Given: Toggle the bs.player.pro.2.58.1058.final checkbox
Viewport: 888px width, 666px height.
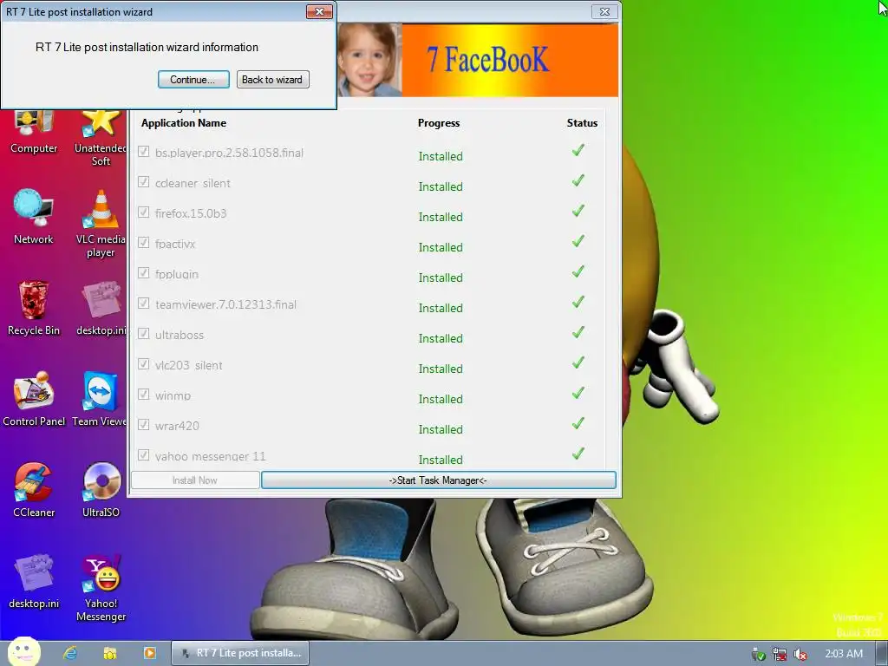Looking at the screenshot, I should tap(144, 152).
